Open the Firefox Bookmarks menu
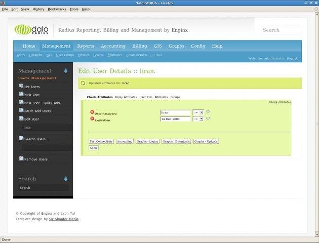 click(57, 9)
